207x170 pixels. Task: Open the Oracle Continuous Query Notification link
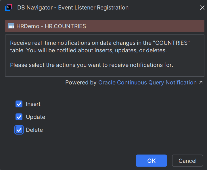147,83
